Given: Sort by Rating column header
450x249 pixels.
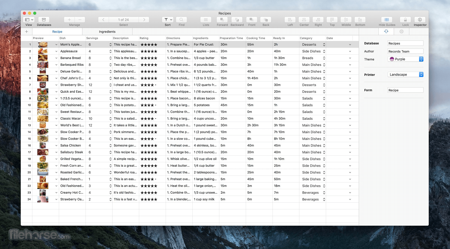Looking at the screenshot, I should point(152,38).
